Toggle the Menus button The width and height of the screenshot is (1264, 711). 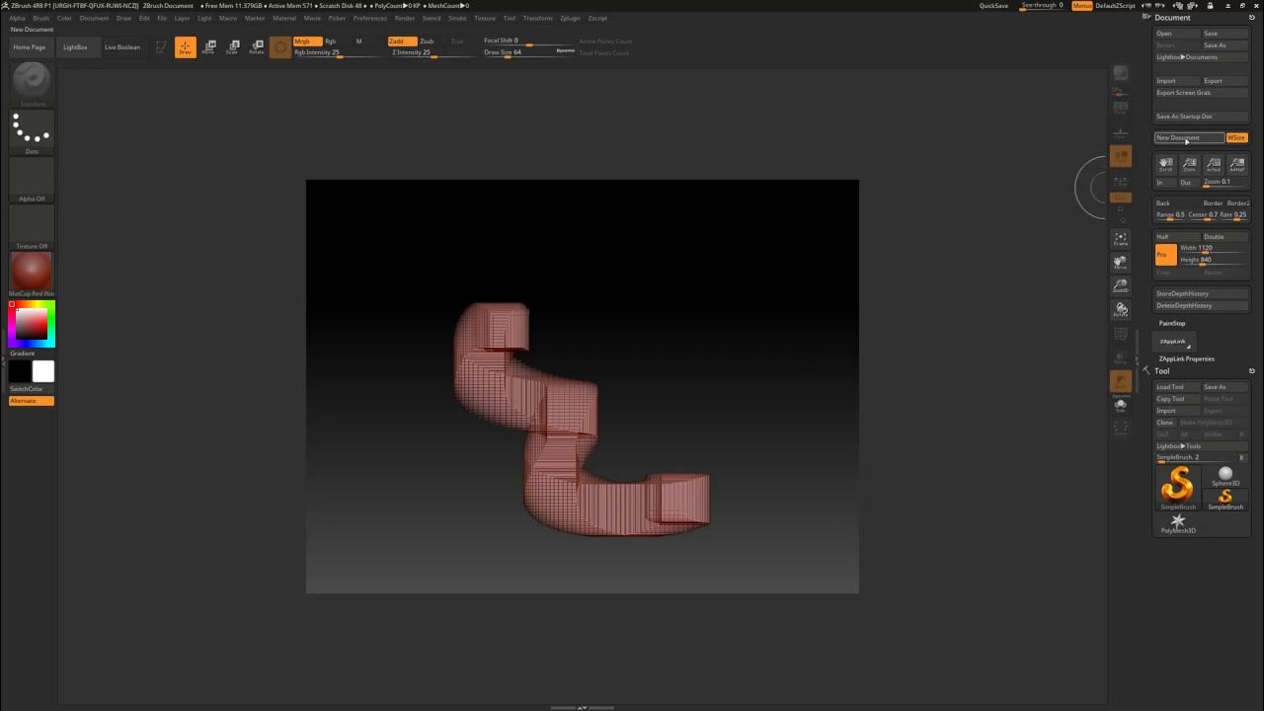pos(1082,6)
